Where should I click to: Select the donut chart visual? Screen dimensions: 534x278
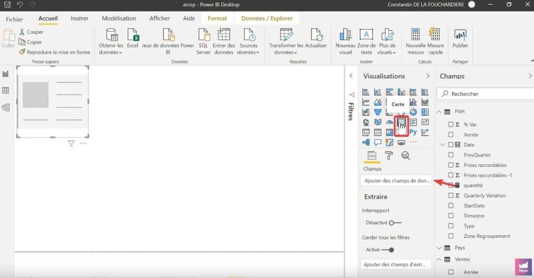pos(413,112)
